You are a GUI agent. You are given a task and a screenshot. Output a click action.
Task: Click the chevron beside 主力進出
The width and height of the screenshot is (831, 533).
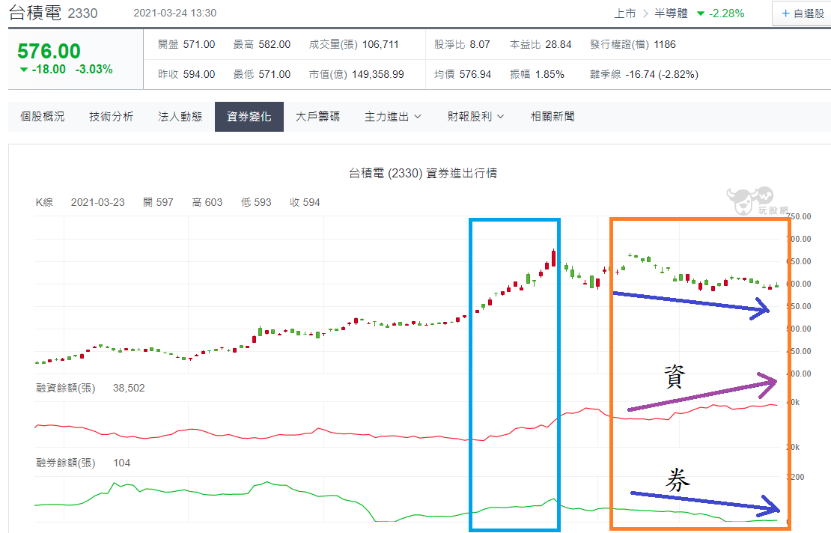coord(418,117)
